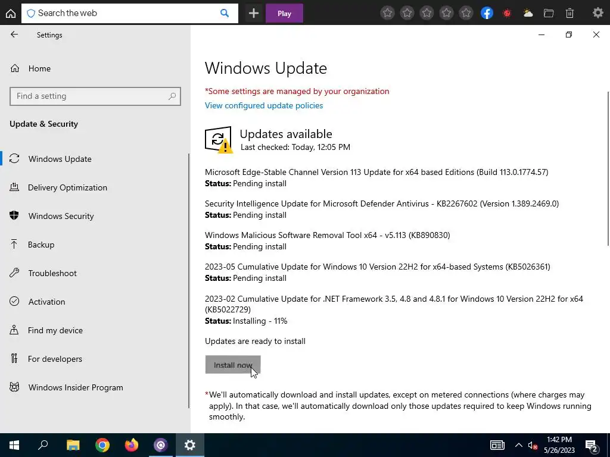Click the Install now button
This screenshot has width=610, height=457.
pos(233,365)
